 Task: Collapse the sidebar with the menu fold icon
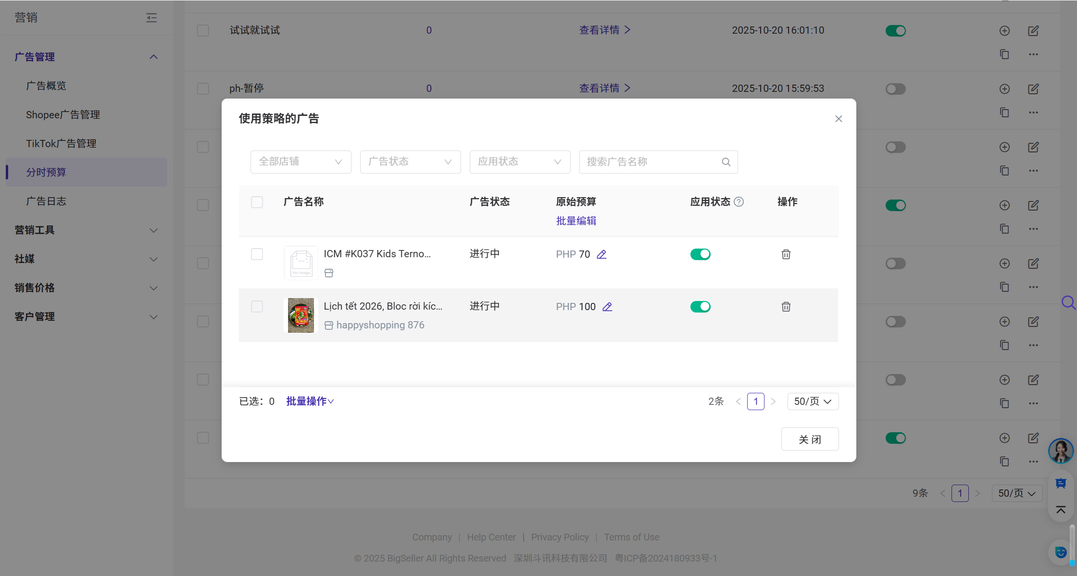151,18
